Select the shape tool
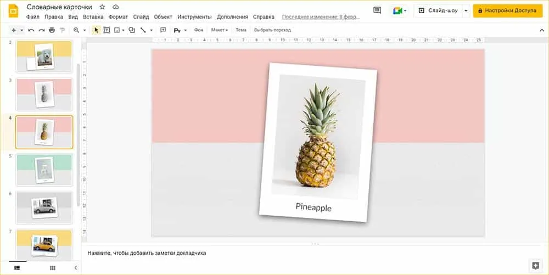 coord(132,30)
